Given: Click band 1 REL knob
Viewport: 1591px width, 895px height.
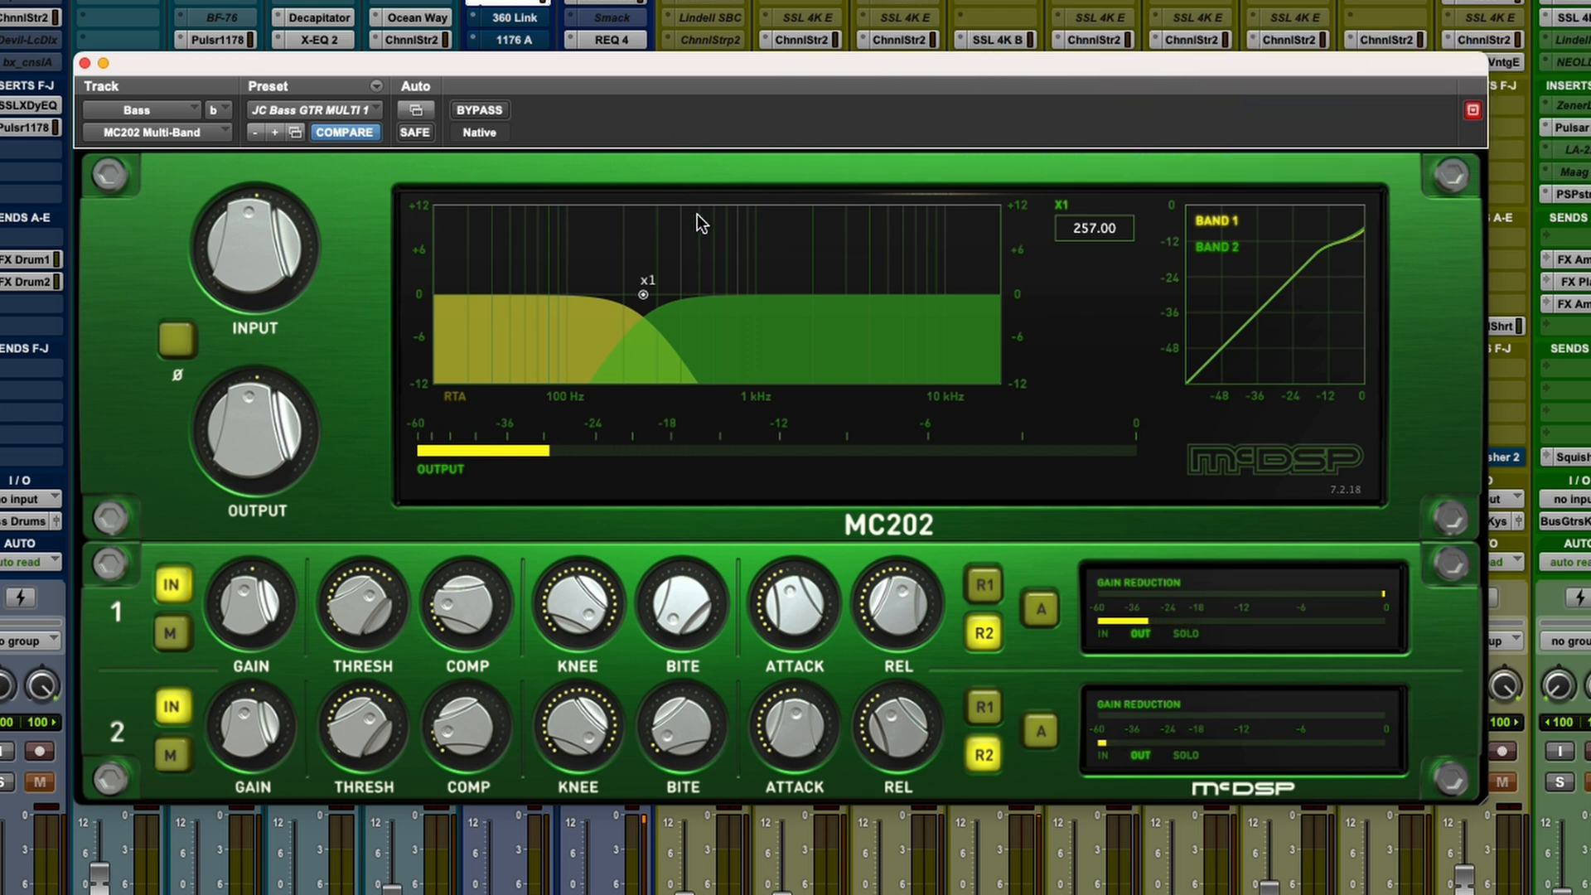Looking at the screenshot, I should [897, 605].
